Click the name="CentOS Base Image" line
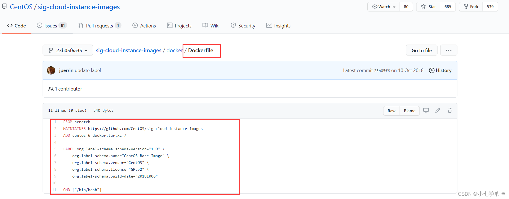Image resolution: width=509 pixels, height=199 pixels. [121, 156]
